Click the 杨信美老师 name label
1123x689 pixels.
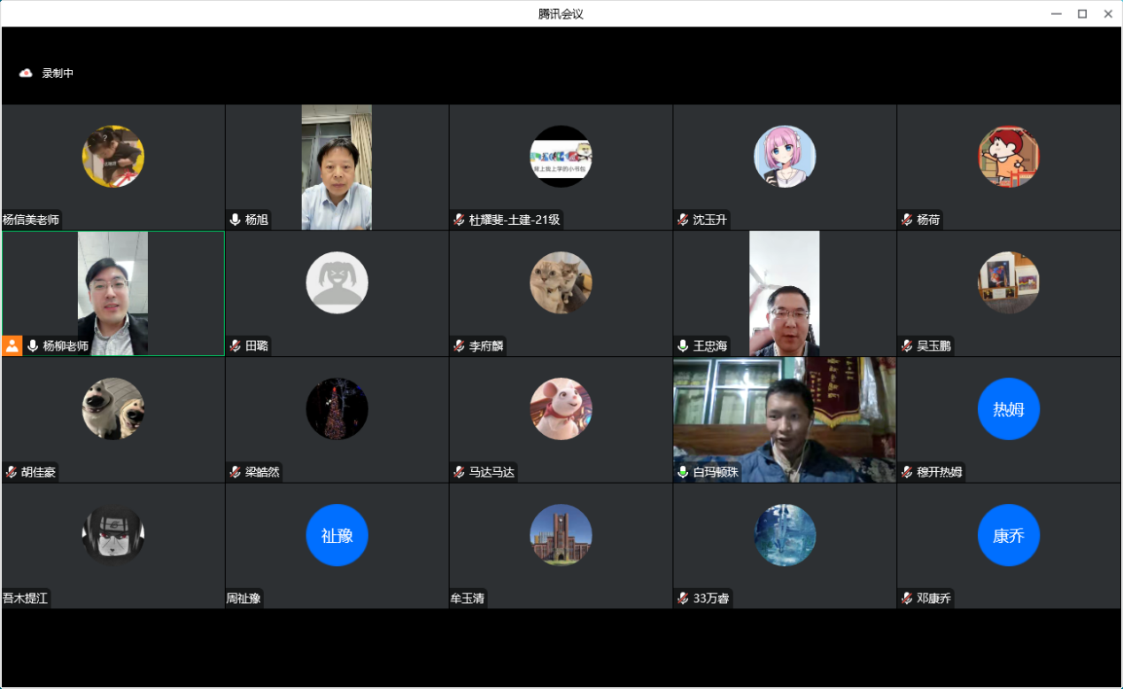click(31, 220)
